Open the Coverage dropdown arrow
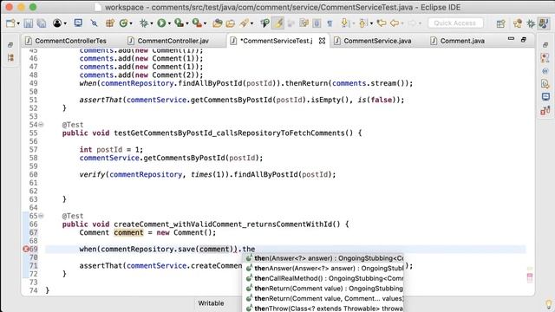Image resolution: width=555 pixels, height=312 pixels. [x=187, y=23]
